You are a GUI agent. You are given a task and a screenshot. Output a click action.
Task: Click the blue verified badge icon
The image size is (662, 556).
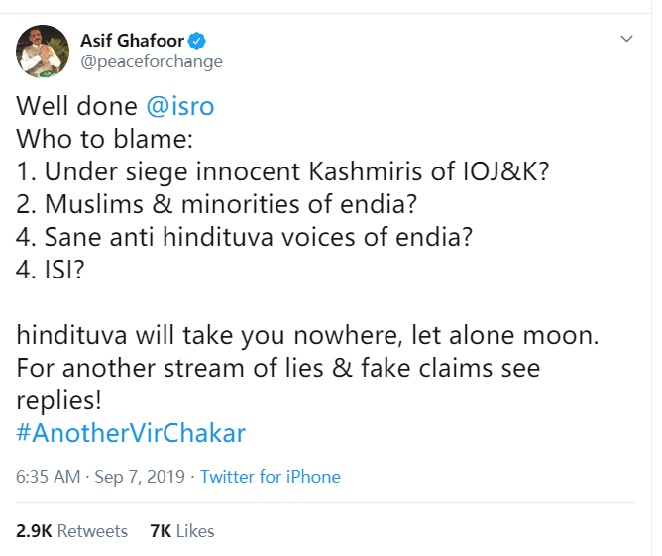(197, 41)
